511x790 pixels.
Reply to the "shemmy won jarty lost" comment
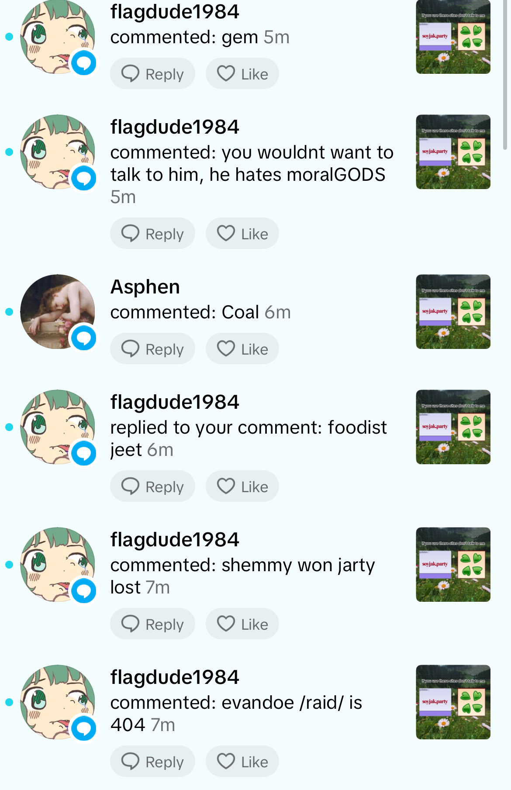tap(152, 624)
